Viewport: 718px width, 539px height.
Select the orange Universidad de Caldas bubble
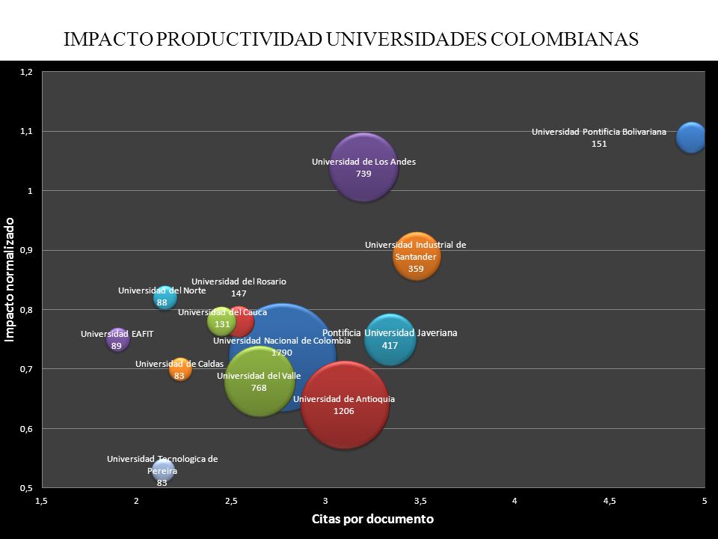tap(180, 369)
